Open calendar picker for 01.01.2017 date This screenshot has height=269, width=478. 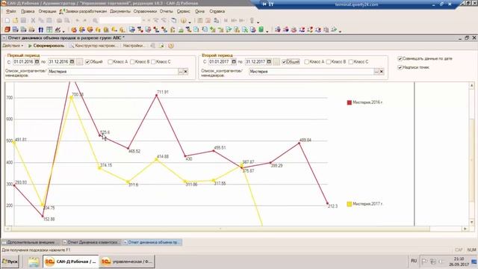234,61
